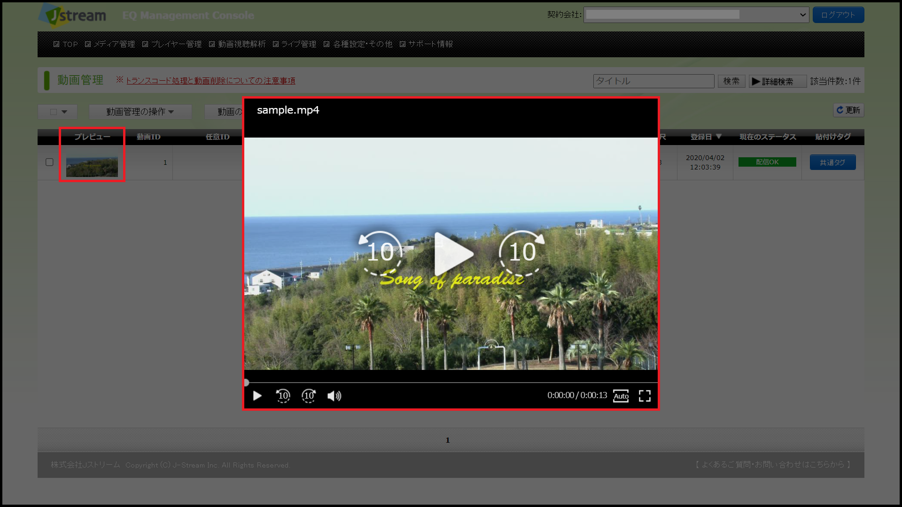Image resolution: width=902 pixels, height=507 pixels.
Task: Expand the 動画管理の操作 dropdown
Action: coord(140,112)
